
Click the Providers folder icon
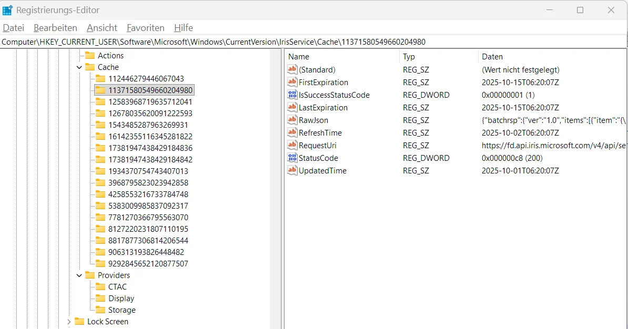click(x=90, y=275)
